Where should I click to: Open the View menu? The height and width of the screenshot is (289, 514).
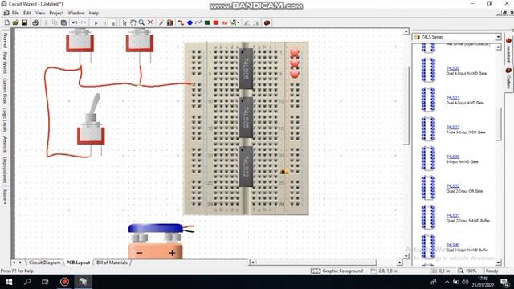[x=40, y=13]
